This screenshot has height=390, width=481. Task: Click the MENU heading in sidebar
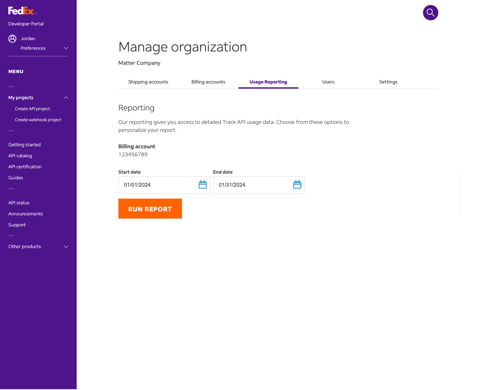[16, 71]
